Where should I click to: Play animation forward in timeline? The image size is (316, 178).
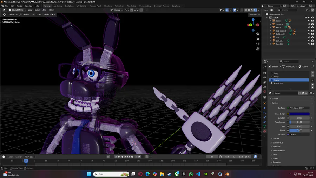pos(125,157)
